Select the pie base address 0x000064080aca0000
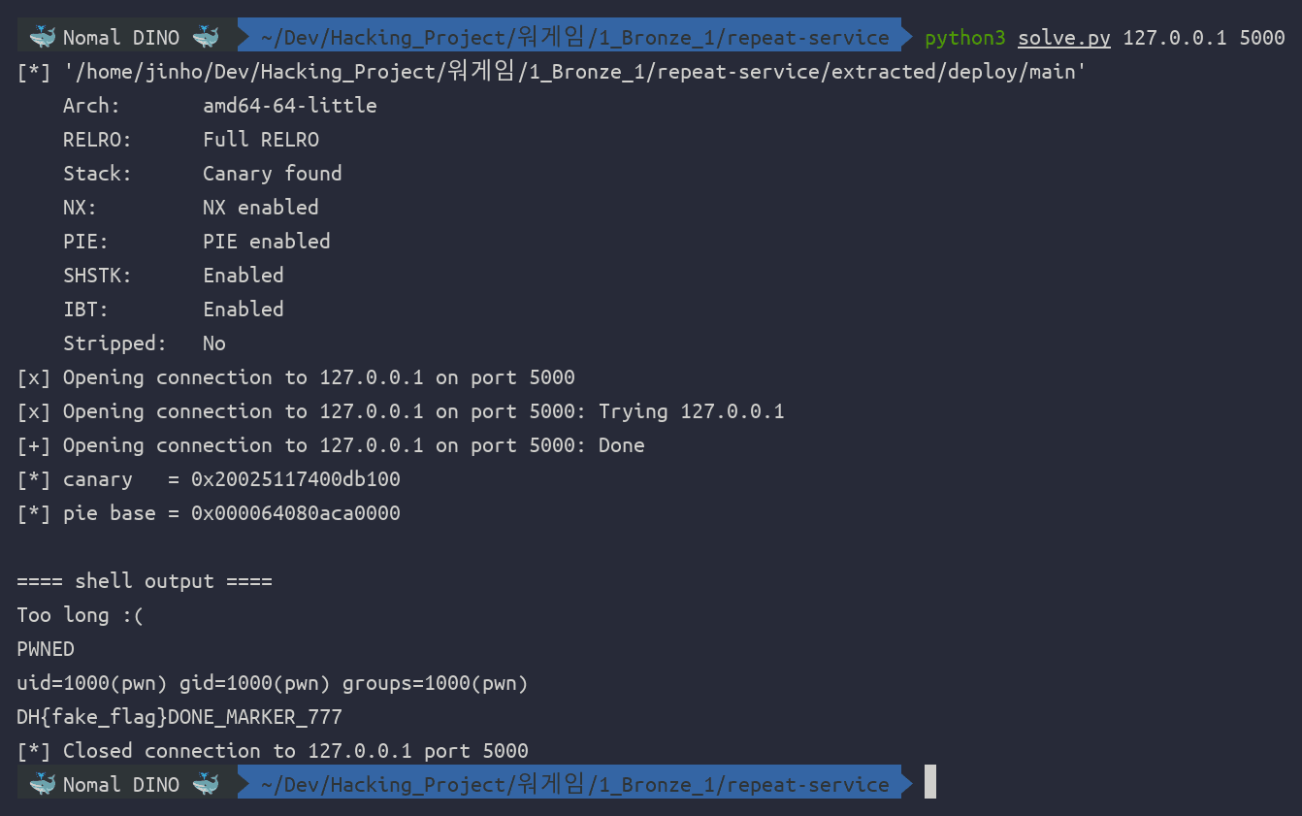 pos(295,513)
